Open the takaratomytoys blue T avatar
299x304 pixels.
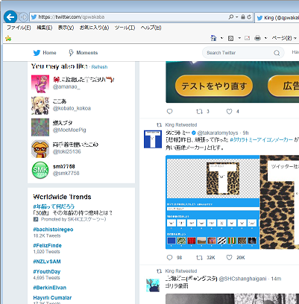(153, 139)
